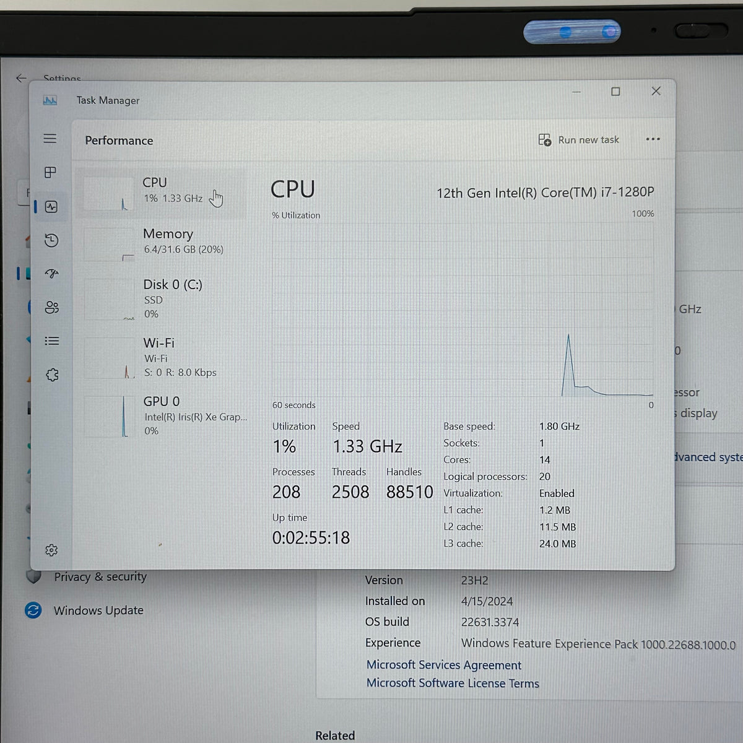Click the Logical processors value 20
Viewport: 743px width, 743px height.
click(544, 477)
